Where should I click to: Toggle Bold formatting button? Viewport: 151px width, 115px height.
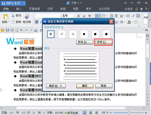coord(37,22)
